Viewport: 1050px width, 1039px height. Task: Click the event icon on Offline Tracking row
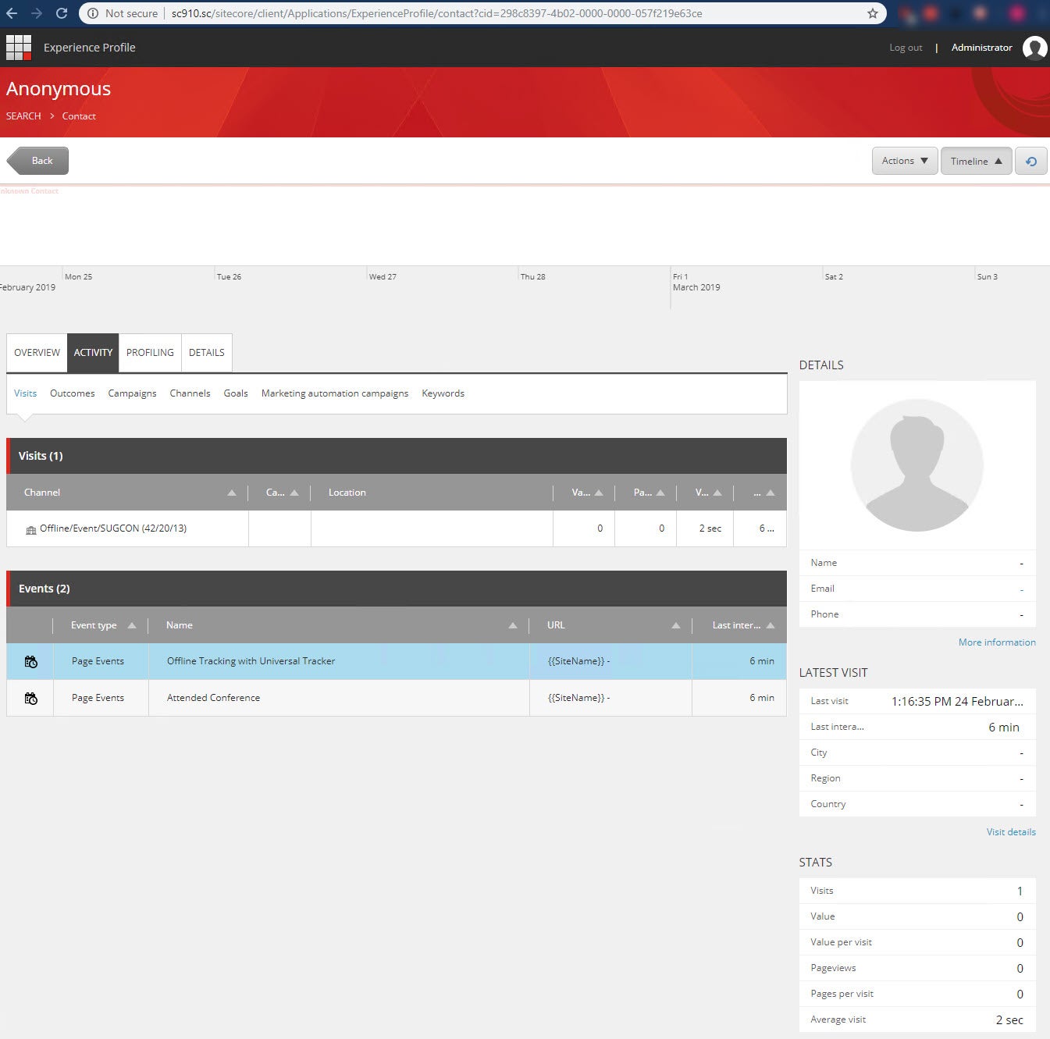[30, 661]
